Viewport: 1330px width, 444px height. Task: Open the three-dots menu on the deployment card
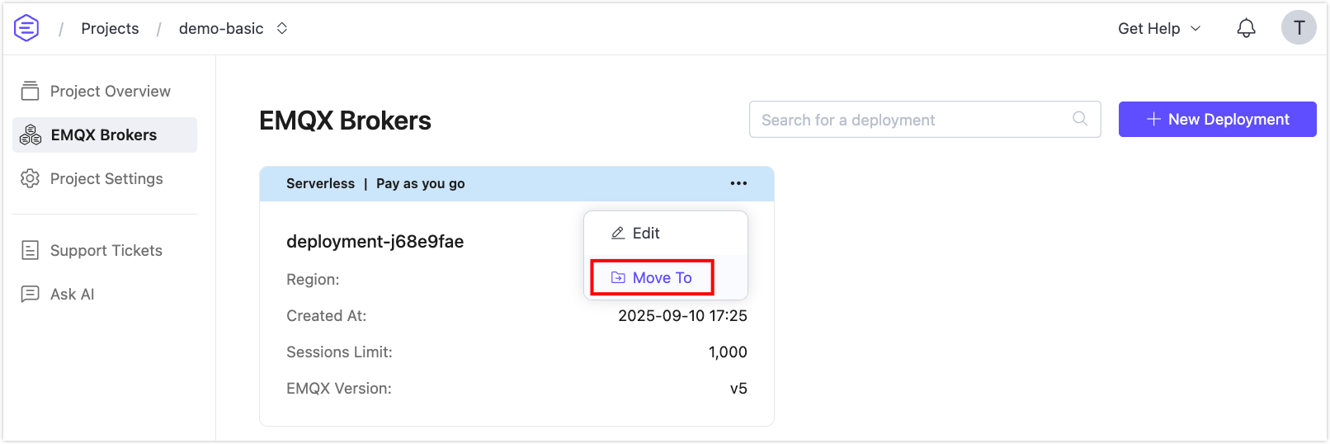click(x=738, y=183)
